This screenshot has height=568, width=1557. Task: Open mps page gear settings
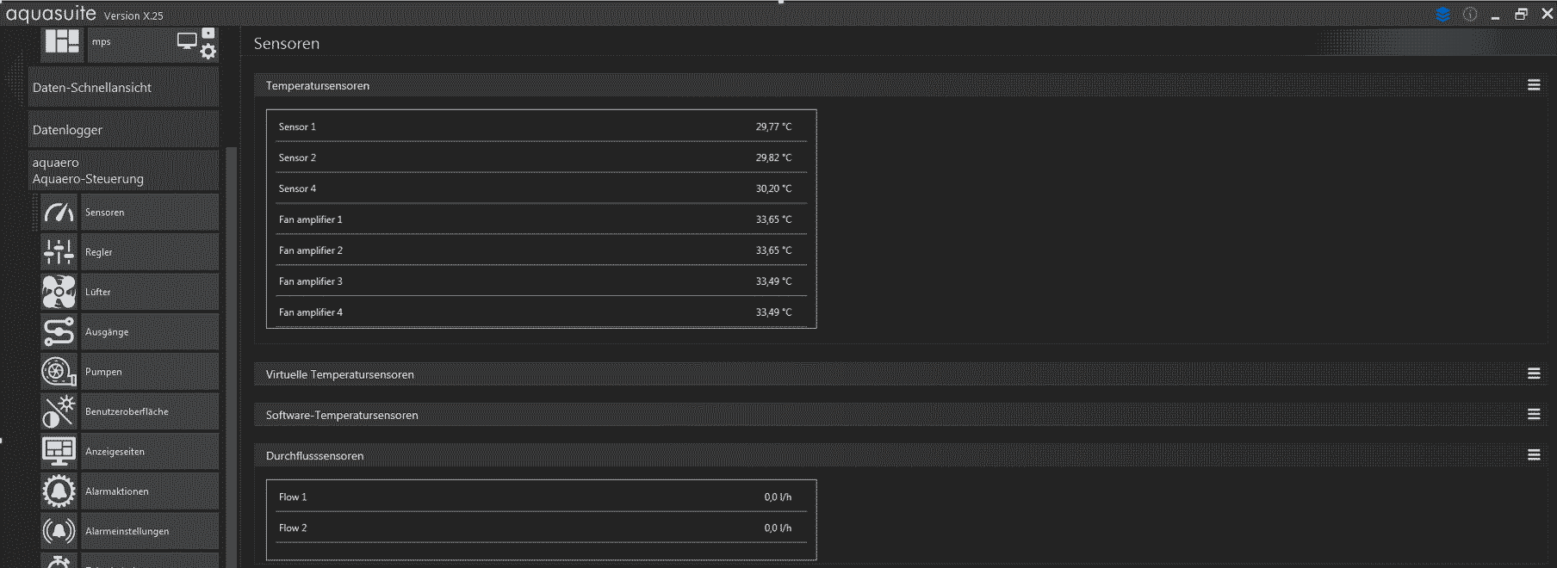[208, 52]
